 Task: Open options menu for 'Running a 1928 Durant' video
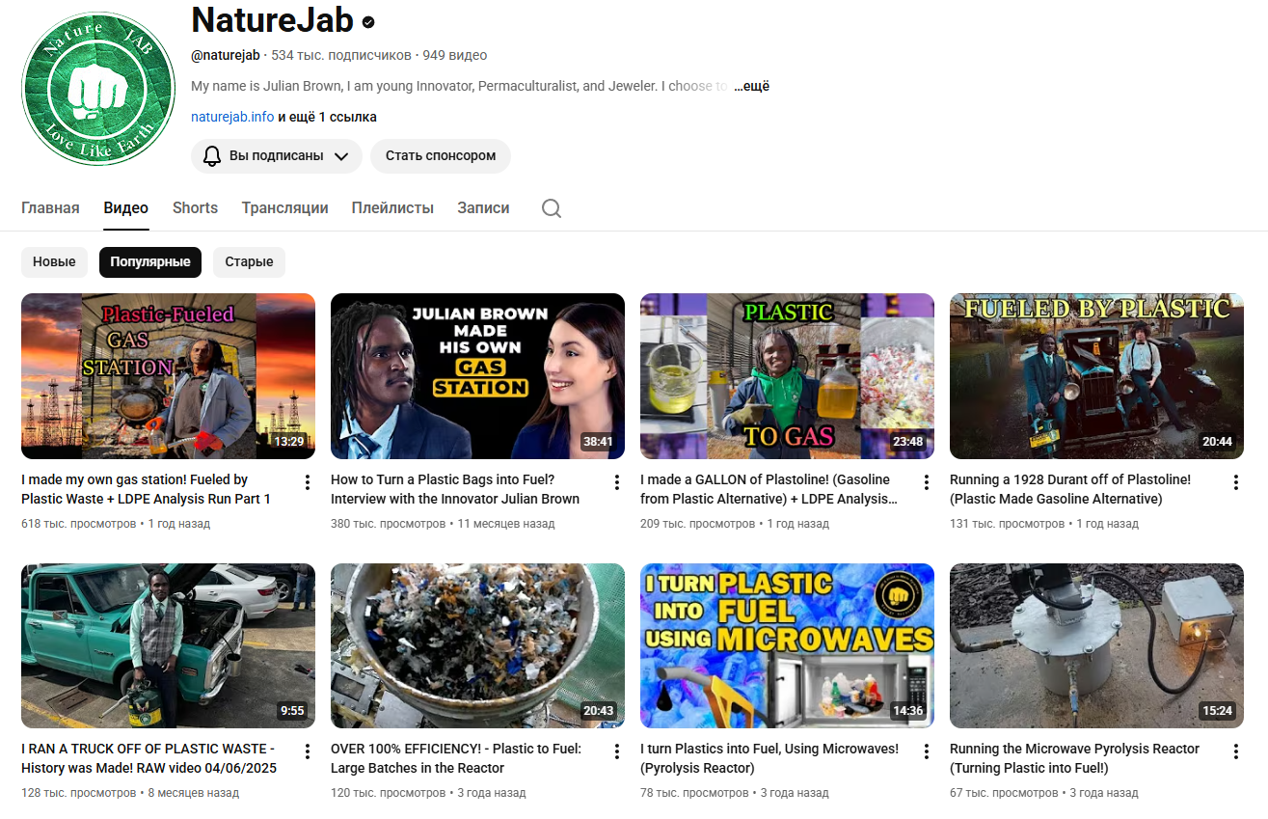coord(1236,482)
